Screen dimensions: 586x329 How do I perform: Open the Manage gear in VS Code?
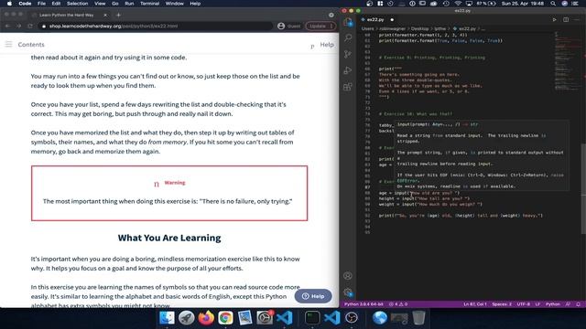[348, 292]
